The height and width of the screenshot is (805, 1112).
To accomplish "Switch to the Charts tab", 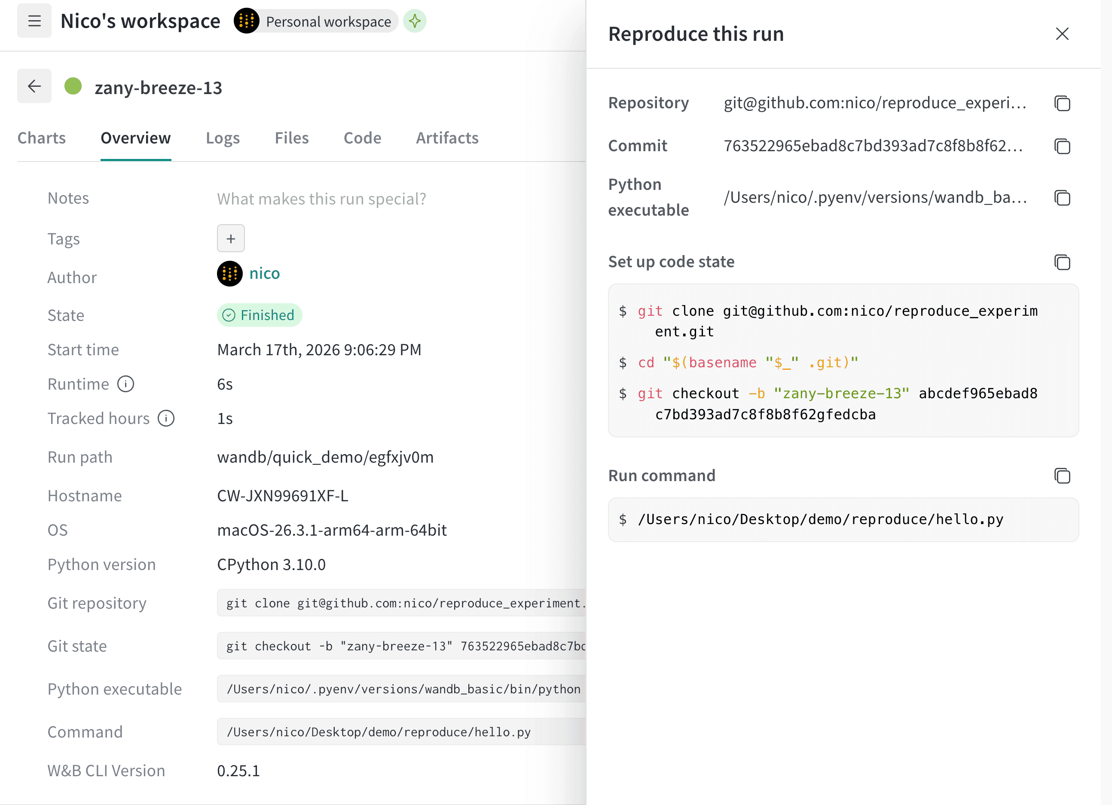I will pyautogui.click(x=42, y=138).
